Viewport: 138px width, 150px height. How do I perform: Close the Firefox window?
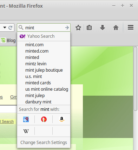pos(131,6)
